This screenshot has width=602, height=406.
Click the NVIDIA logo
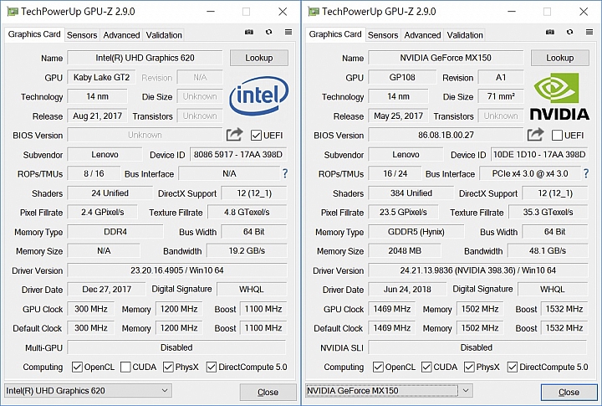tap(559, 96)
